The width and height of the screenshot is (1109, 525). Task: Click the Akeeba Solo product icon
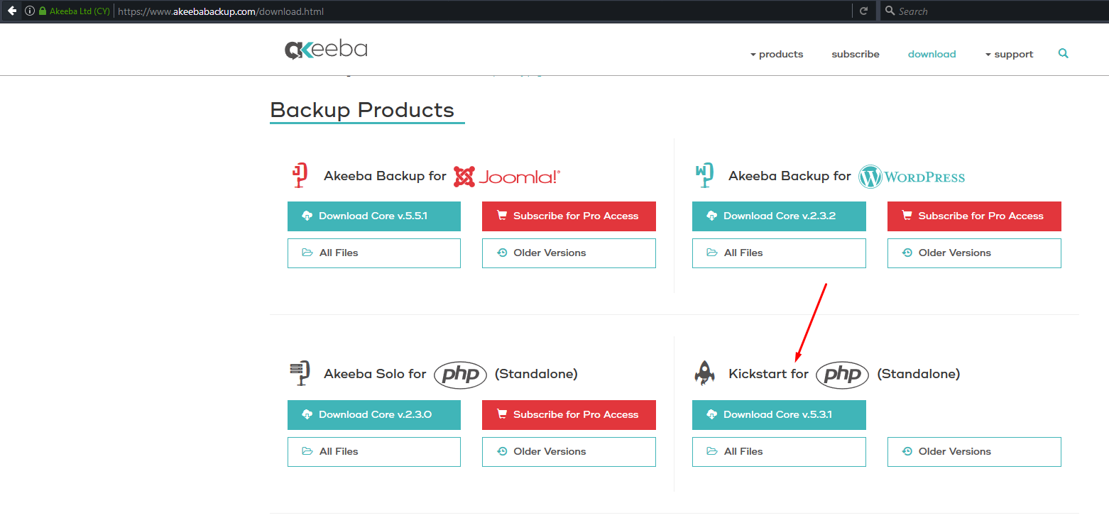(300, 373)
